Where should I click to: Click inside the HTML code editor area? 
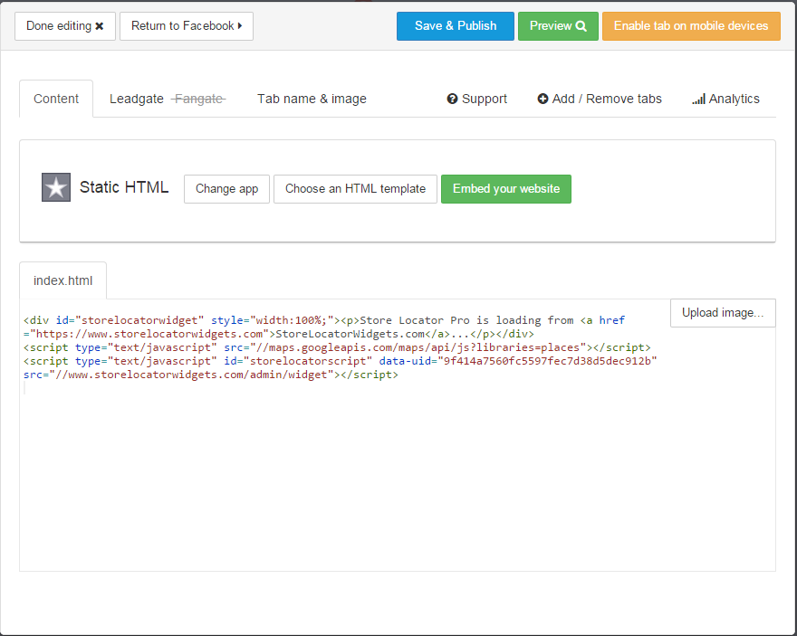[362, 470]
